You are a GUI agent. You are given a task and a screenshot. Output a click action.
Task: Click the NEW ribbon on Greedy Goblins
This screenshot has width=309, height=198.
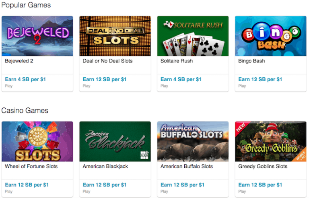coord(240,127)
